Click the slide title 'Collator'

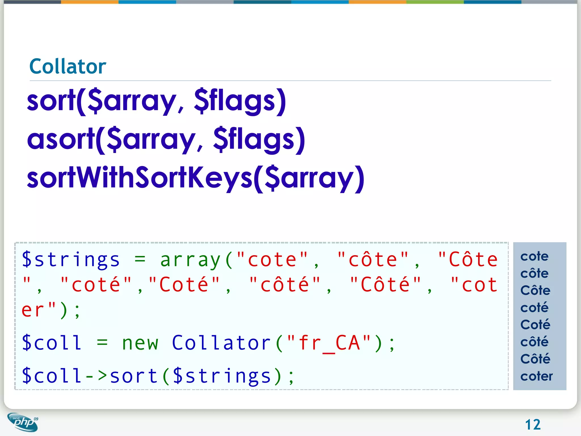click(68, 66)
